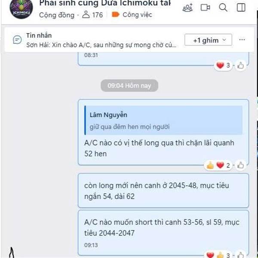Screen dimensions: 258x258
Task: View heart reactions on 08:31 message
Action: 223,65
